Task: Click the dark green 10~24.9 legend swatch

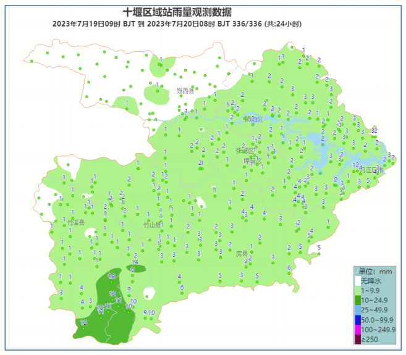Action: click(x=358, y=301)
